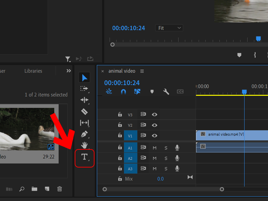The image size is (268, 201).
Task: Open the Fit zoom level dropdown
Action: [x=169, y=28]
